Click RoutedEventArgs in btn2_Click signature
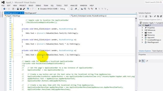The width and height of the screenshot is (163, 91). tap(66, 40)
